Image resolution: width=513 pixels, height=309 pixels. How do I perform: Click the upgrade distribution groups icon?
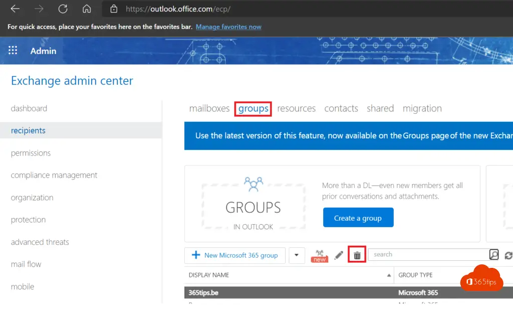(320, 255)
